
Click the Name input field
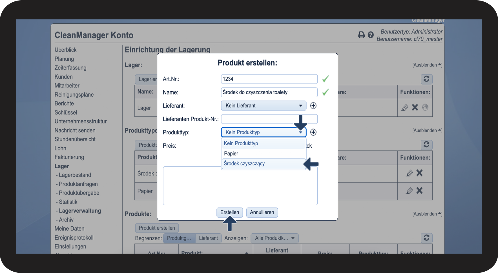[269, 92]
